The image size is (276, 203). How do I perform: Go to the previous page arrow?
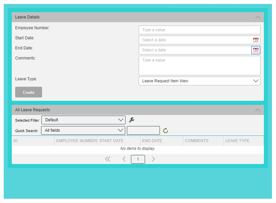coord(124,159)
